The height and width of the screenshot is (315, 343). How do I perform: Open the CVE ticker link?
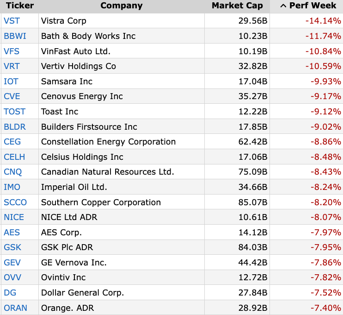point(12,96)
